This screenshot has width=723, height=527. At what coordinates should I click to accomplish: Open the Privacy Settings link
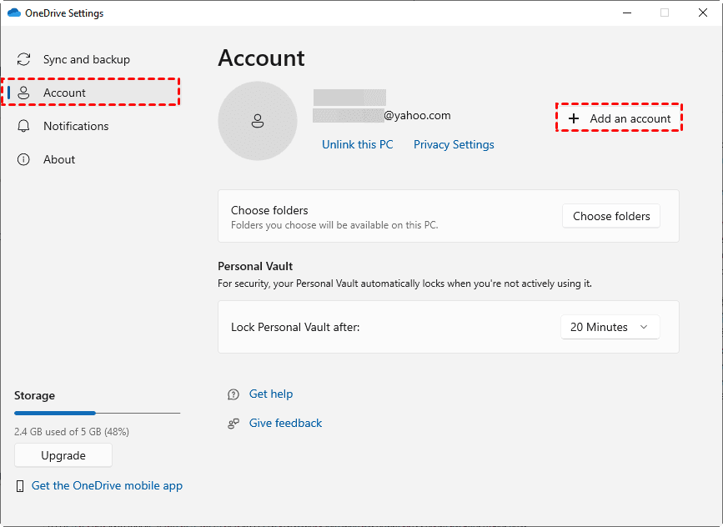(x=454, y=144)
